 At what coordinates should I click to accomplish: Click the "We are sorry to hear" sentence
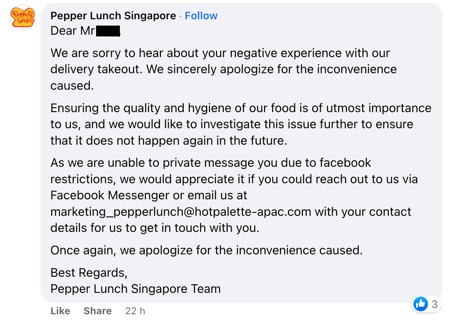(x=220, y=53)
